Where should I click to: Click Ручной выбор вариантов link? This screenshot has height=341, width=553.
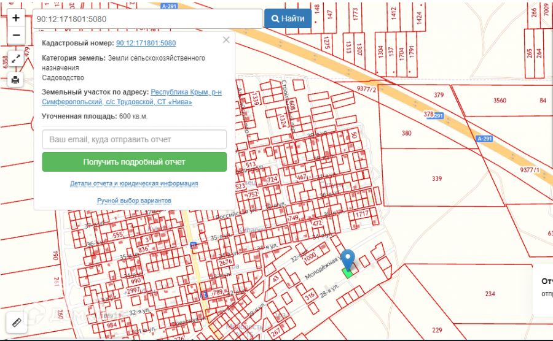[134, 201]
